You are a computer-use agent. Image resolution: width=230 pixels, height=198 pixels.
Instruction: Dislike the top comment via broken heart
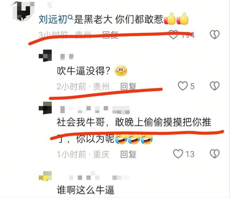coord(215,35)
